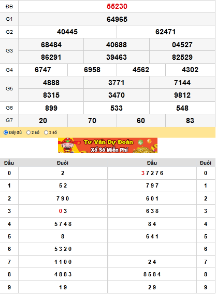Click G4 number 4302

coord(190,70)
